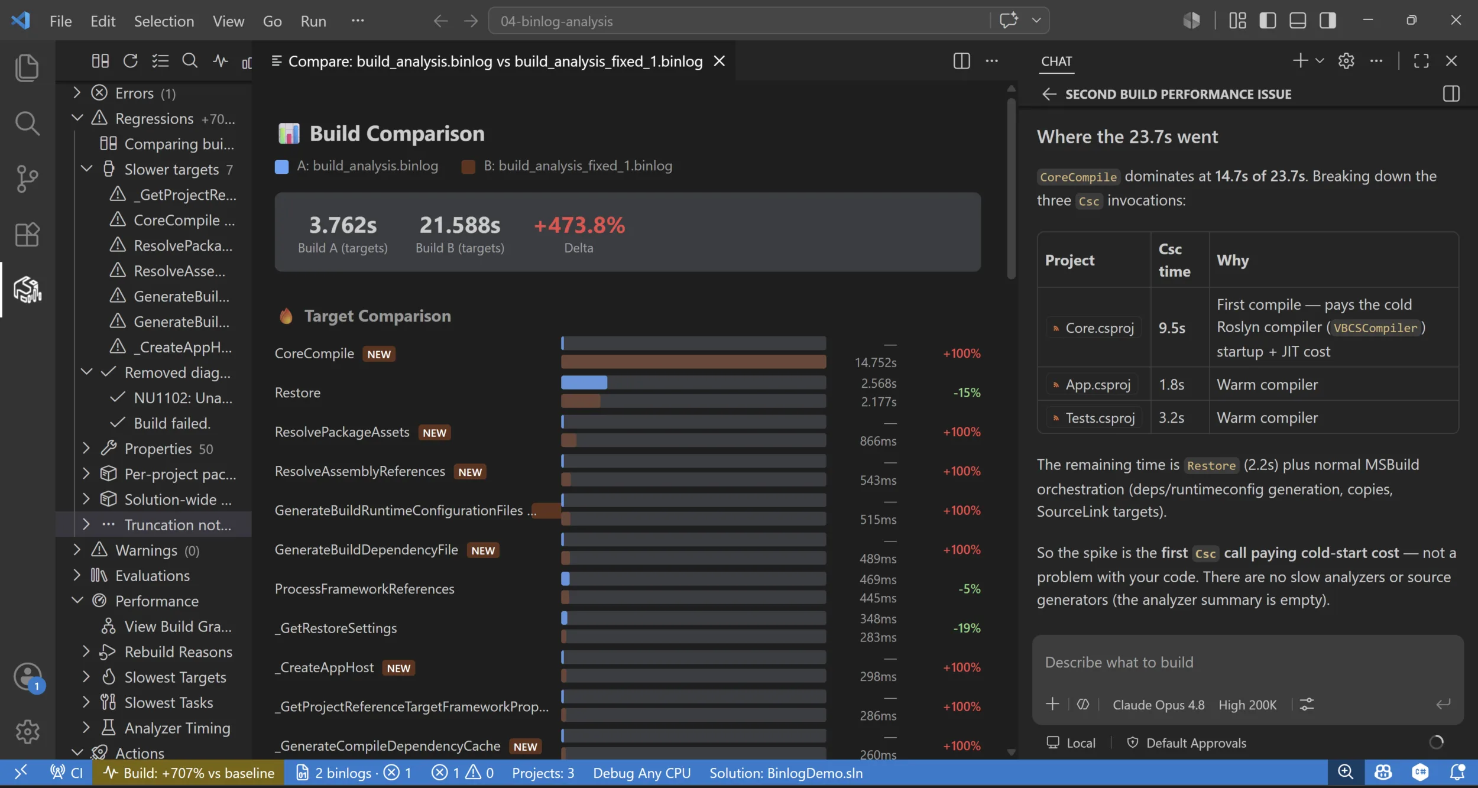Collapse the Regressions node
Image resolution: width=1478 pixels, height=788 pixels.
pyautogui.click(x=77, y=118)
